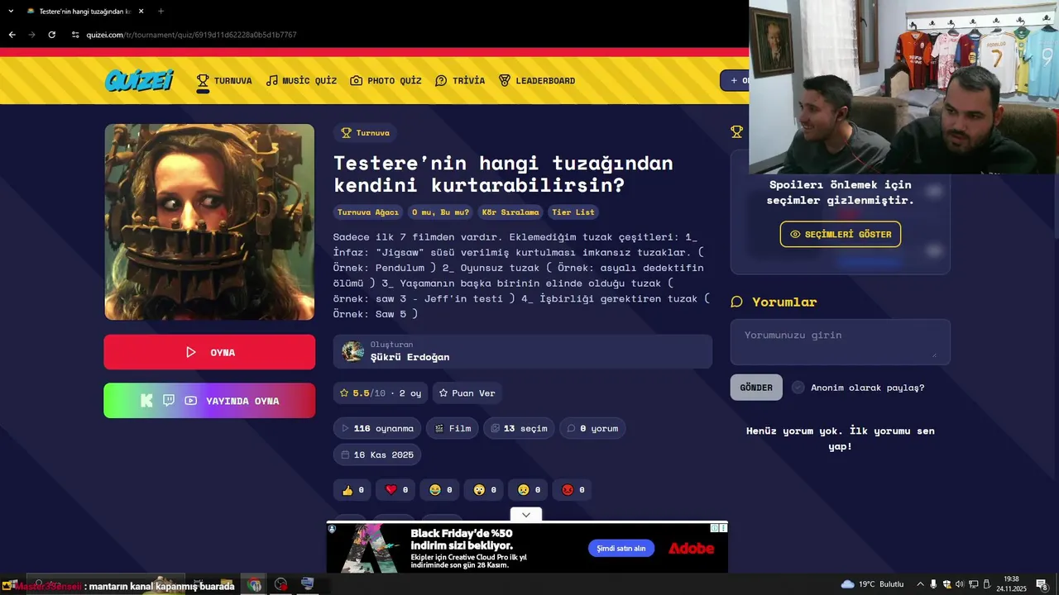This screenshot has height=595, width=1059.
Task: Click the Yorumlar section heading
Action: tap(784, 302)
